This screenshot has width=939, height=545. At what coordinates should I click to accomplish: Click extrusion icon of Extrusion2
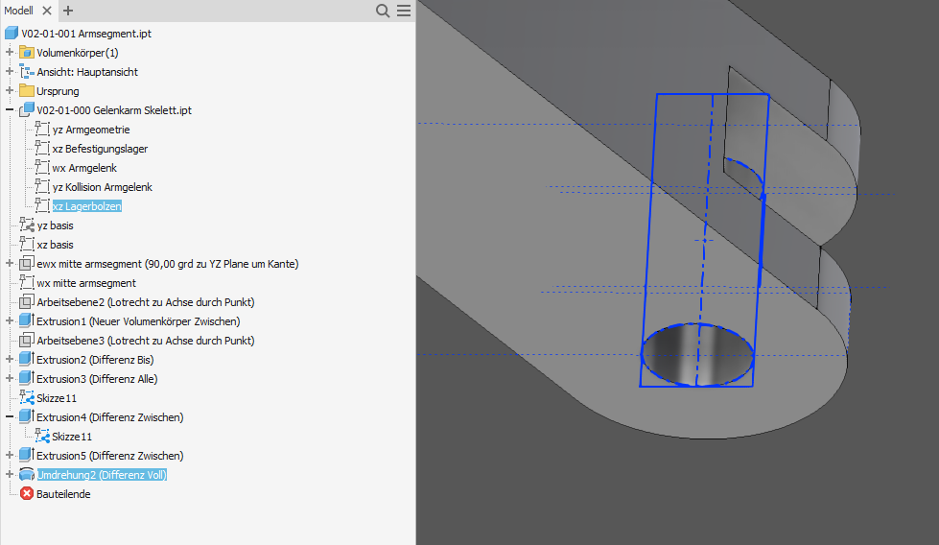tap(26, 359)
